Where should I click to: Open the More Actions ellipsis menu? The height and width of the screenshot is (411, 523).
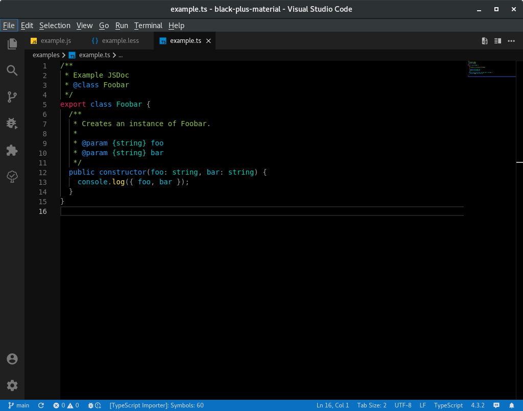coord(511,41)
